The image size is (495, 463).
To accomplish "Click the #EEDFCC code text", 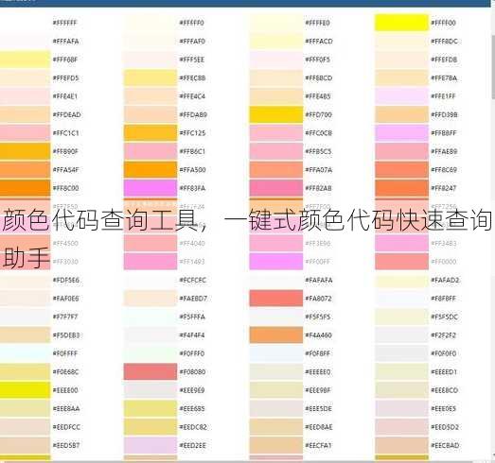I will click(66, 427).
